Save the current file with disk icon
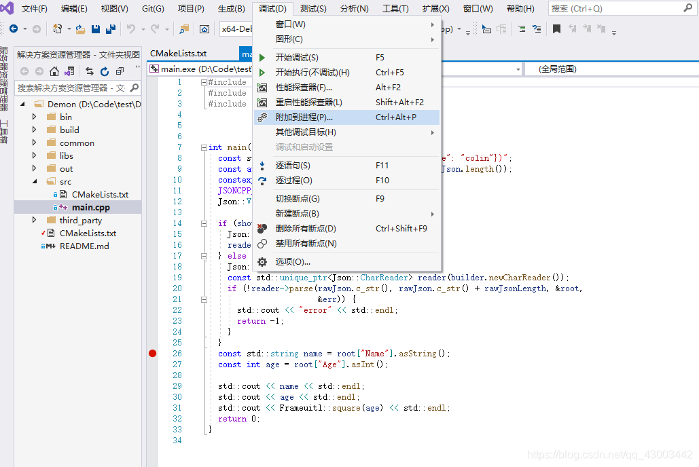This screenshot has height=467, width=699. pos(95,29)
